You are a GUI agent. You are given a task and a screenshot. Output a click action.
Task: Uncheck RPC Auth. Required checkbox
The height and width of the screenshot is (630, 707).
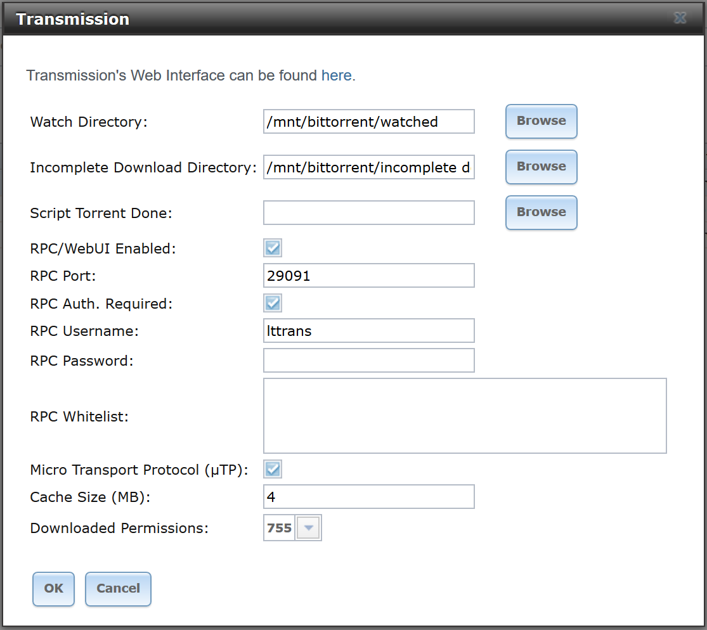coord(273,303)
